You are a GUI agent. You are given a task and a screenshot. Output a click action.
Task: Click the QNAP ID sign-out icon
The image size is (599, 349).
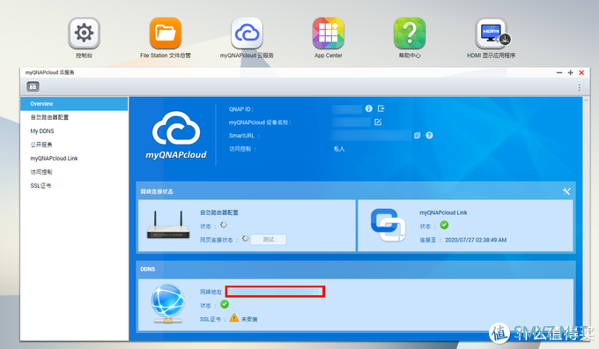click(x=381, y=108)
